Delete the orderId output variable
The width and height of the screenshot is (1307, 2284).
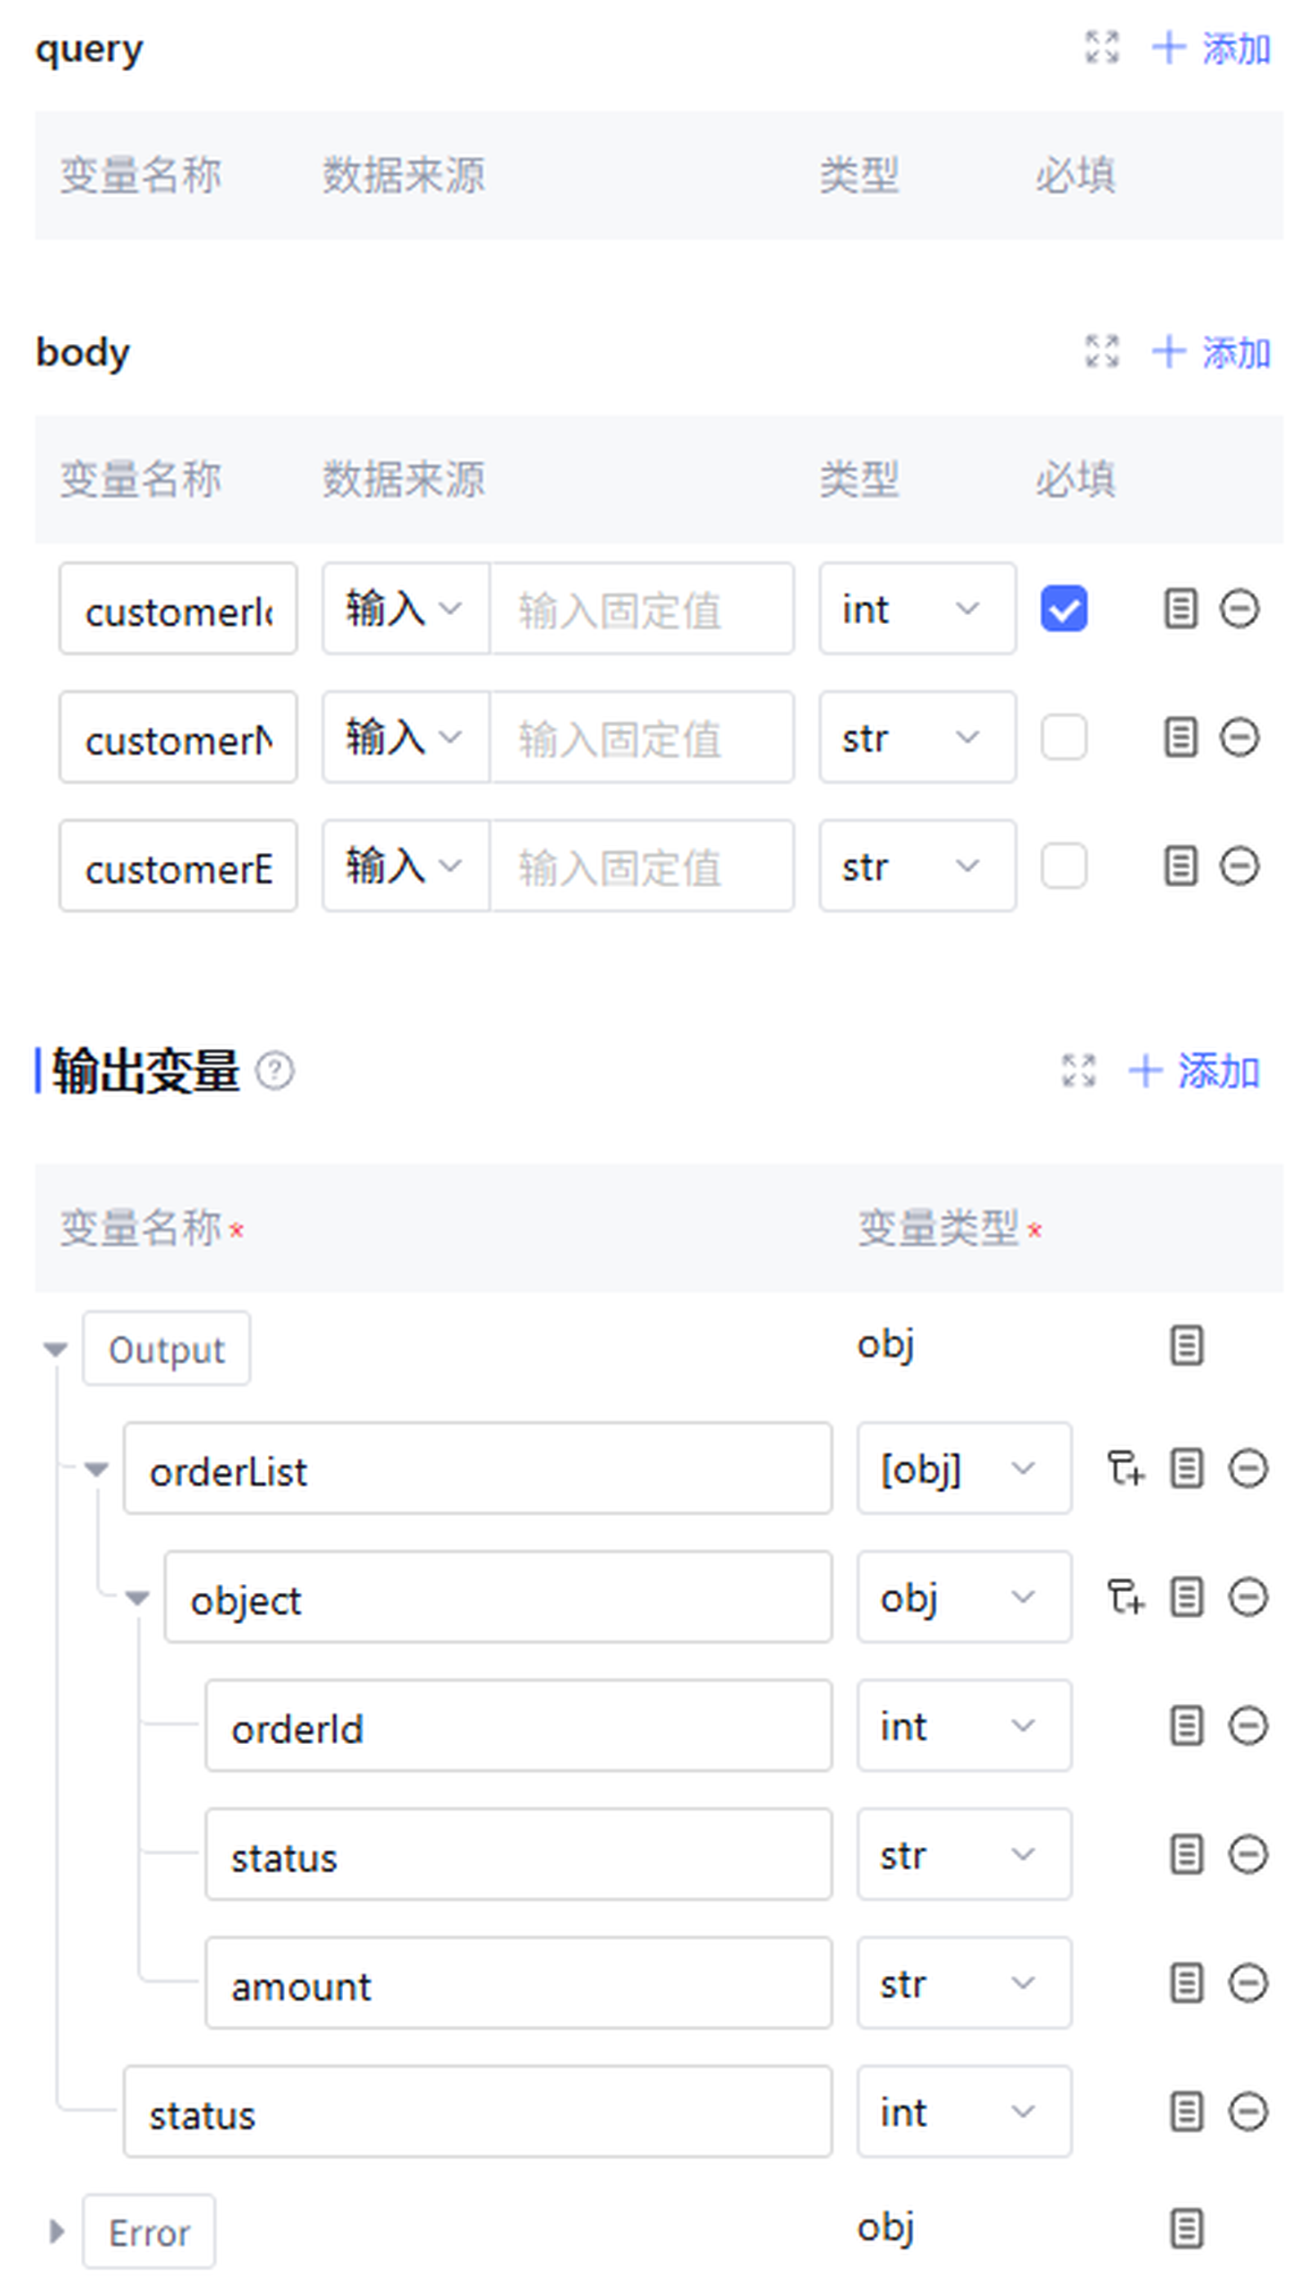(x=1247, y=1726)
